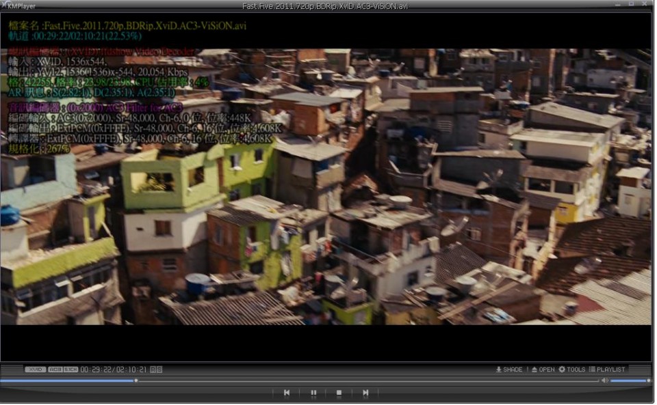Toggle the Playlist panel

pos(606,369)
